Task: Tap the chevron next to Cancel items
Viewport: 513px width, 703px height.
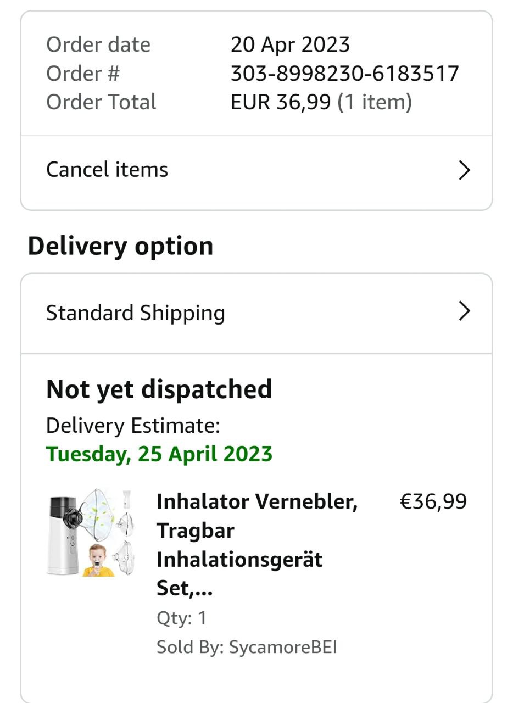Action: (464, 170)
